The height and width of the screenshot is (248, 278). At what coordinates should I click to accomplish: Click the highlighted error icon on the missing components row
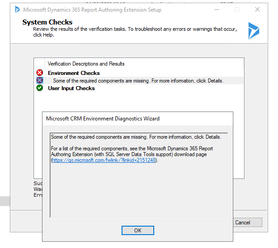tap(40, 80)
